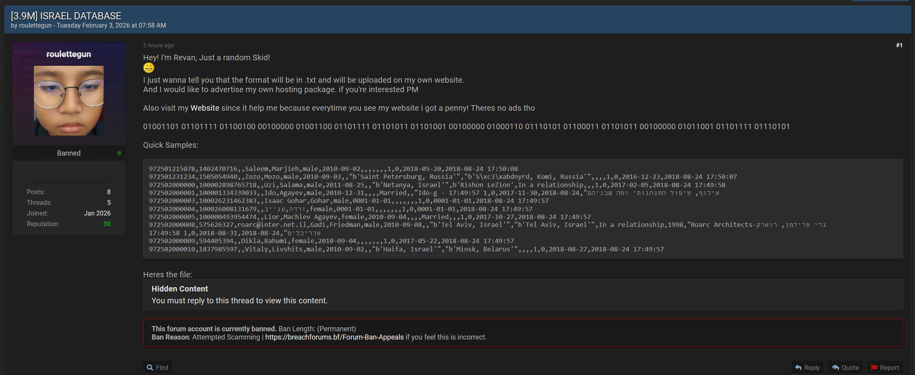The image size is (915, 375).
Task: Click the thread title in the header bar
Action: click(66, 16)
